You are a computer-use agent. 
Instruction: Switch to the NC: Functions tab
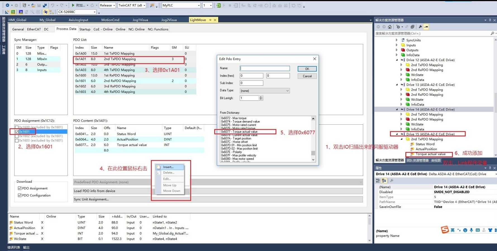coord(158,29)
